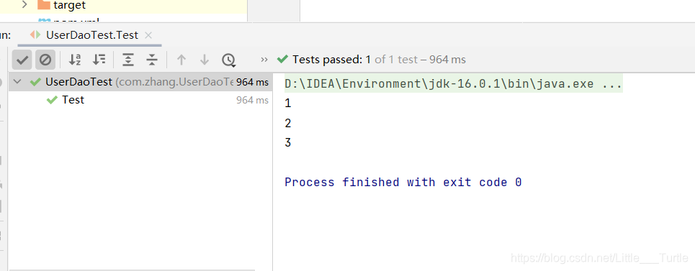This screenshot has height=271, width=695.
Task: Click console output line '3'
Action: pyautogui.click(x=288, y=143)
